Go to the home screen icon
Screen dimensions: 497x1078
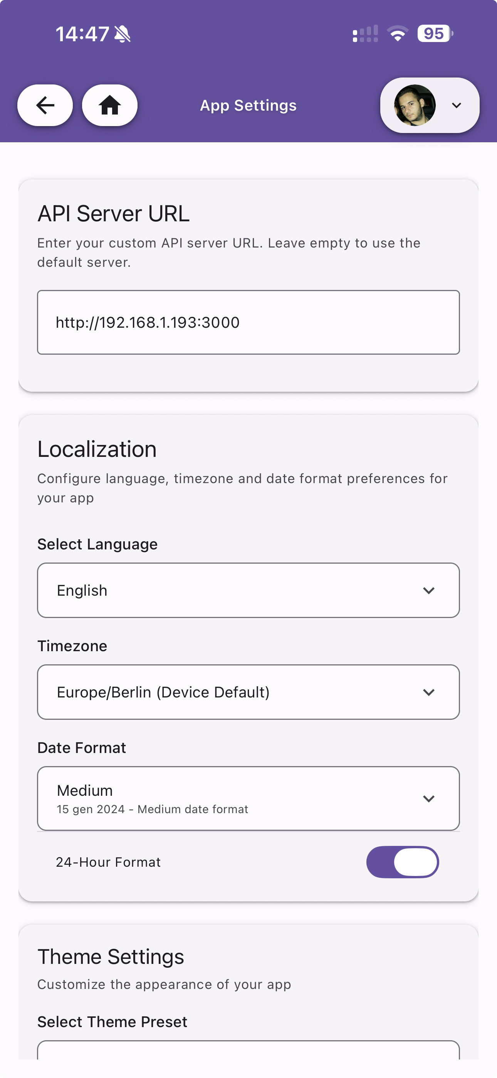point(109,105)
